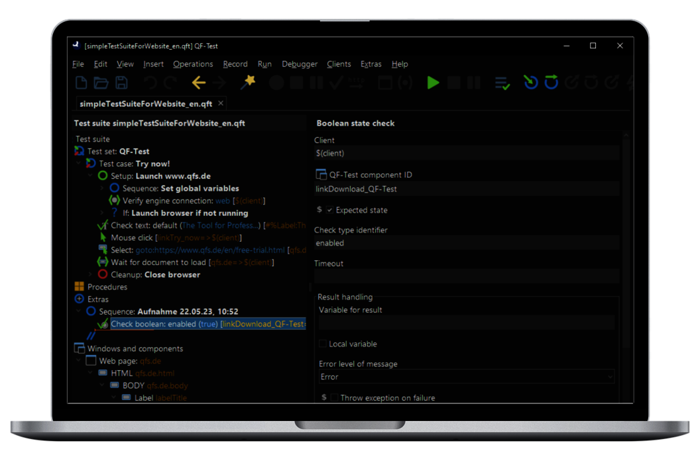Click the blue circular arrow toolbar icon
This screenshot has width=700, height=451.
530,82
